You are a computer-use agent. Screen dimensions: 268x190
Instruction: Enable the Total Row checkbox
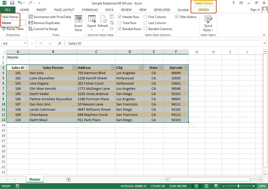(120, 23)
